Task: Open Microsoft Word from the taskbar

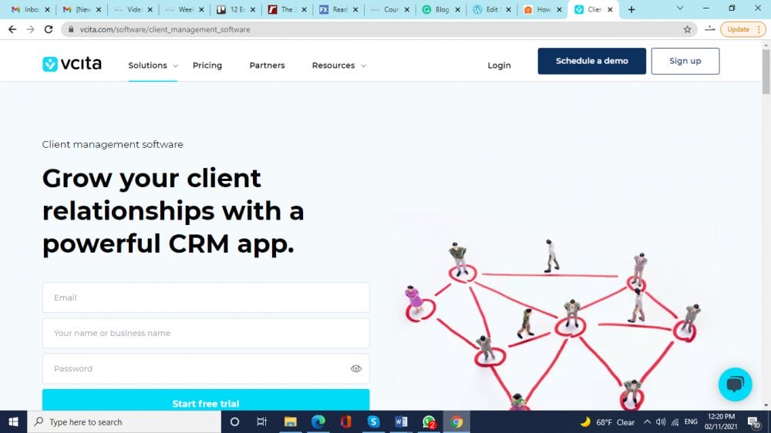Action: point(401,421)
